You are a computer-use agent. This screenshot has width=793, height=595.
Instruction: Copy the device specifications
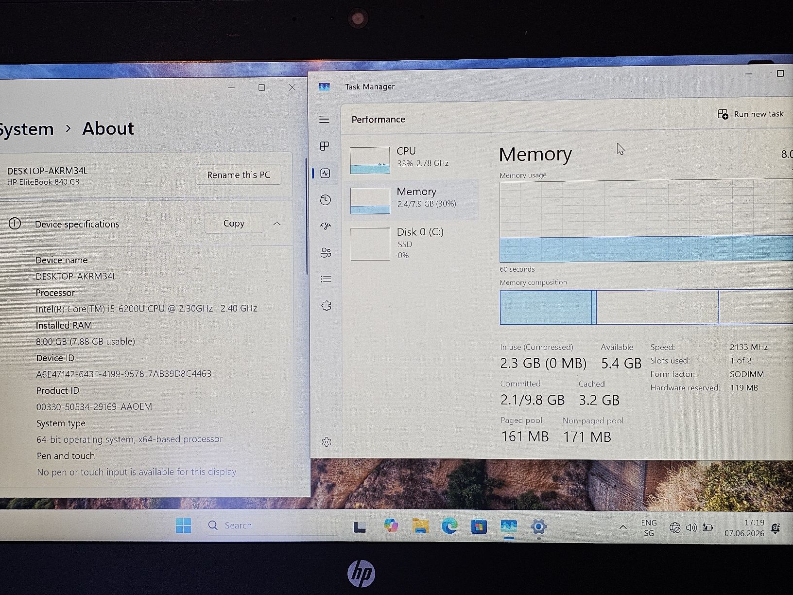234,223
